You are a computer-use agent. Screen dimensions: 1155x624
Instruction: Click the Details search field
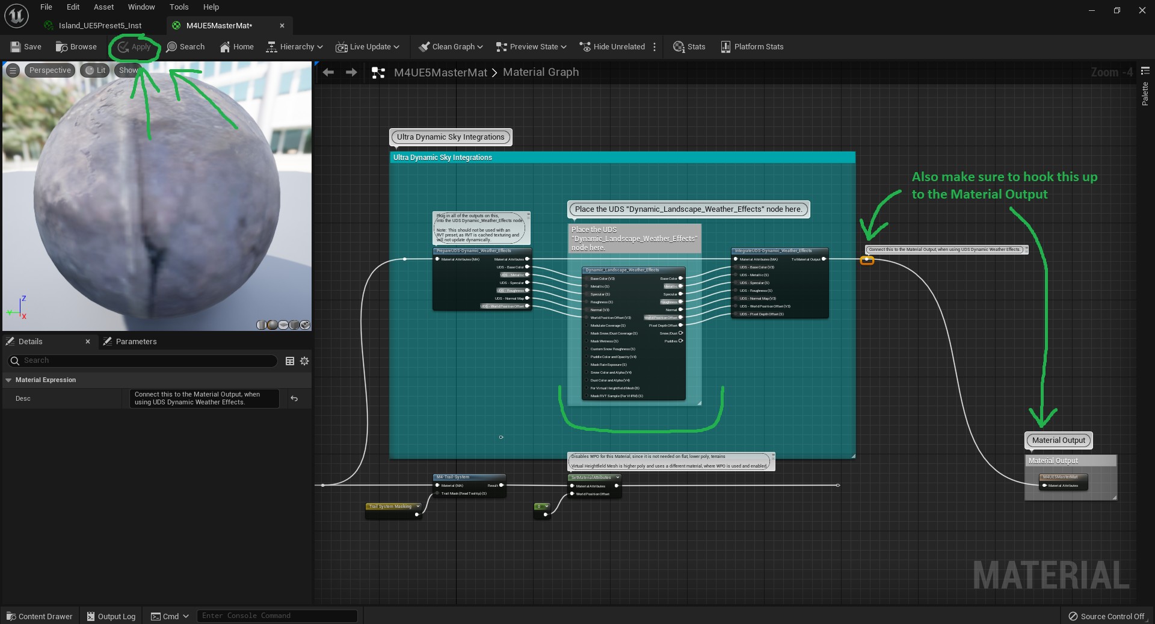[142, 360]
